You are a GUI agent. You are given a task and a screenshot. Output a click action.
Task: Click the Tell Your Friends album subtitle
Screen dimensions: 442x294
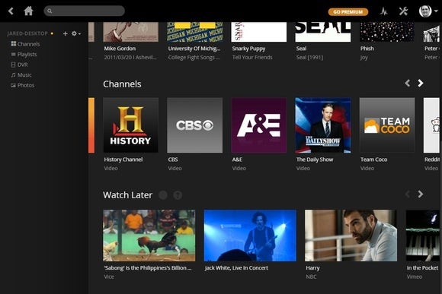click(252, 57)
